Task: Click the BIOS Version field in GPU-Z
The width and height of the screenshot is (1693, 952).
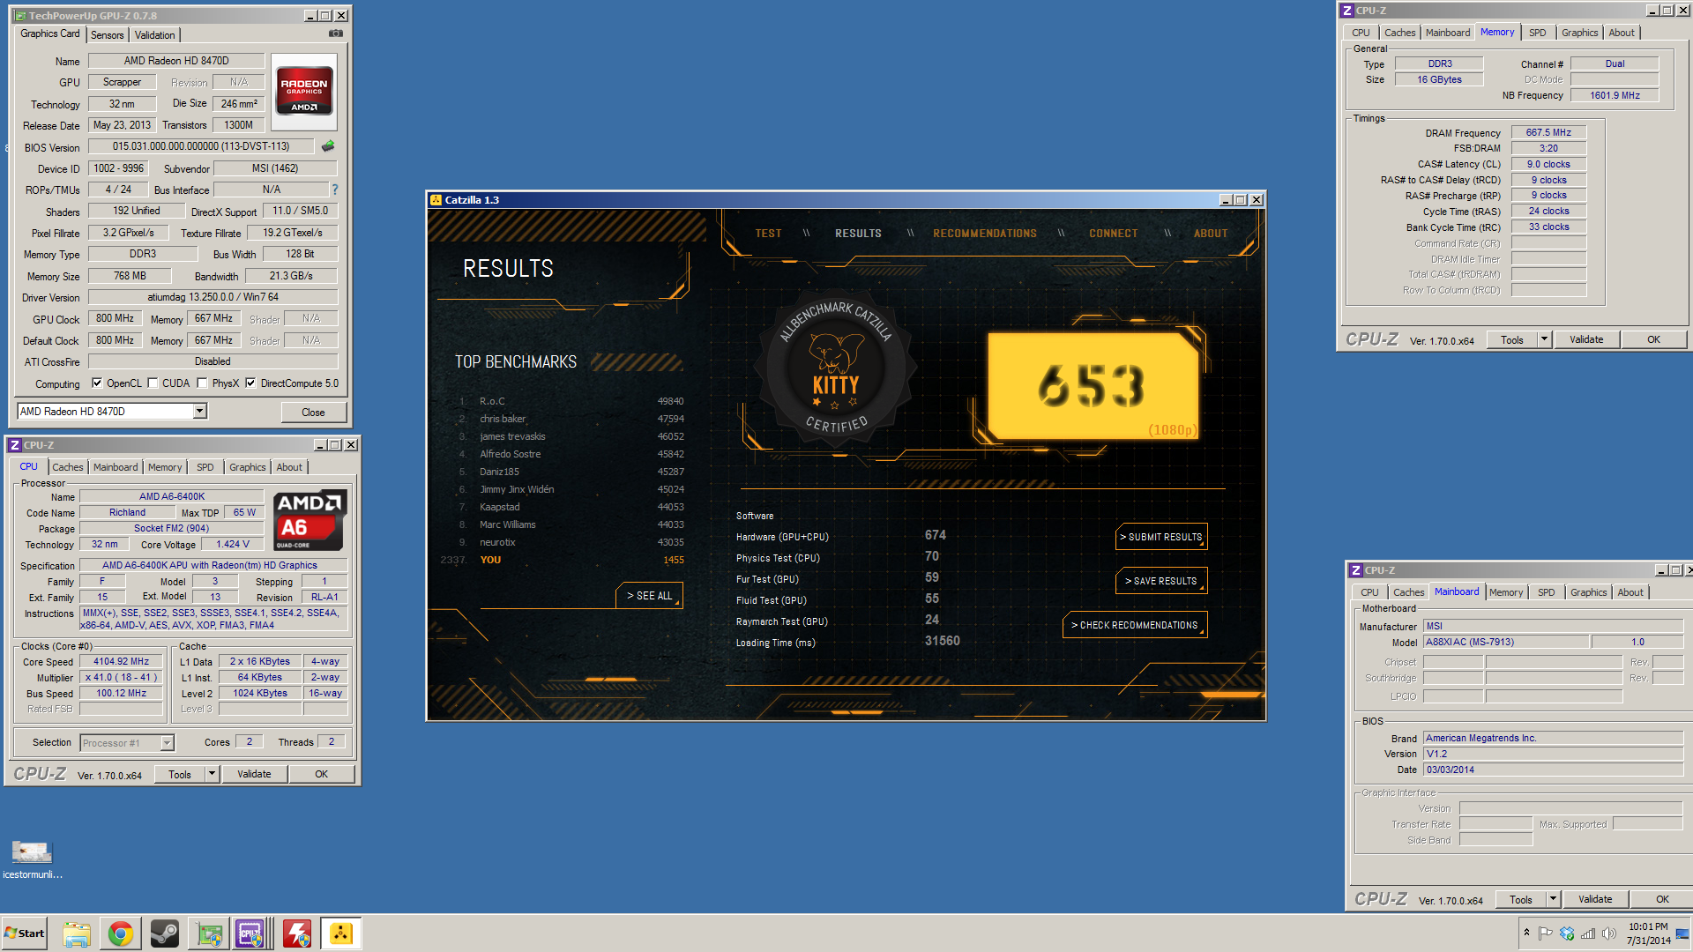Action: point(201,146)
